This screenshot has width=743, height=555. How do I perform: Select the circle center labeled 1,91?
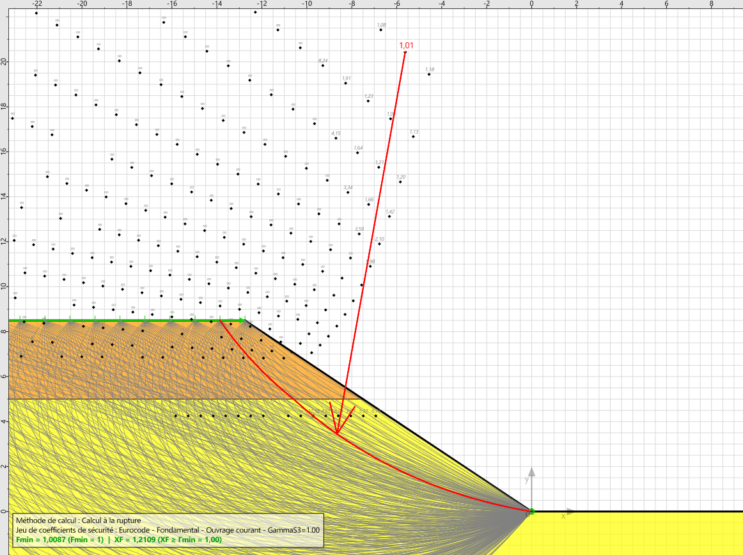(345, 83)
